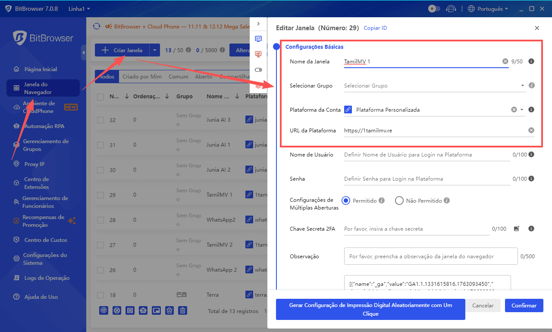
Task: Select the Não Permitido radio option
Action: (399, 200)
